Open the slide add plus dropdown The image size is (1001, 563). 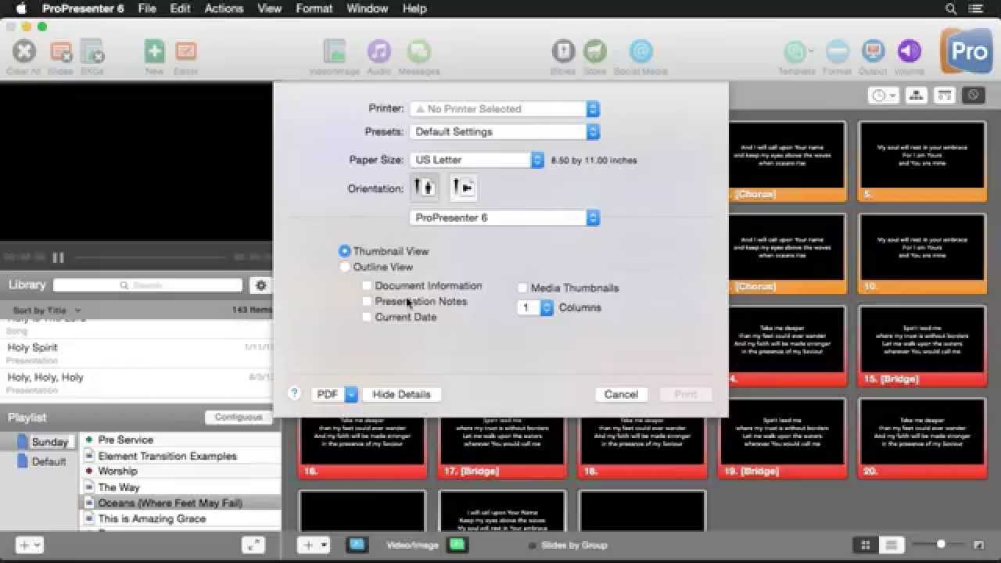314,545
